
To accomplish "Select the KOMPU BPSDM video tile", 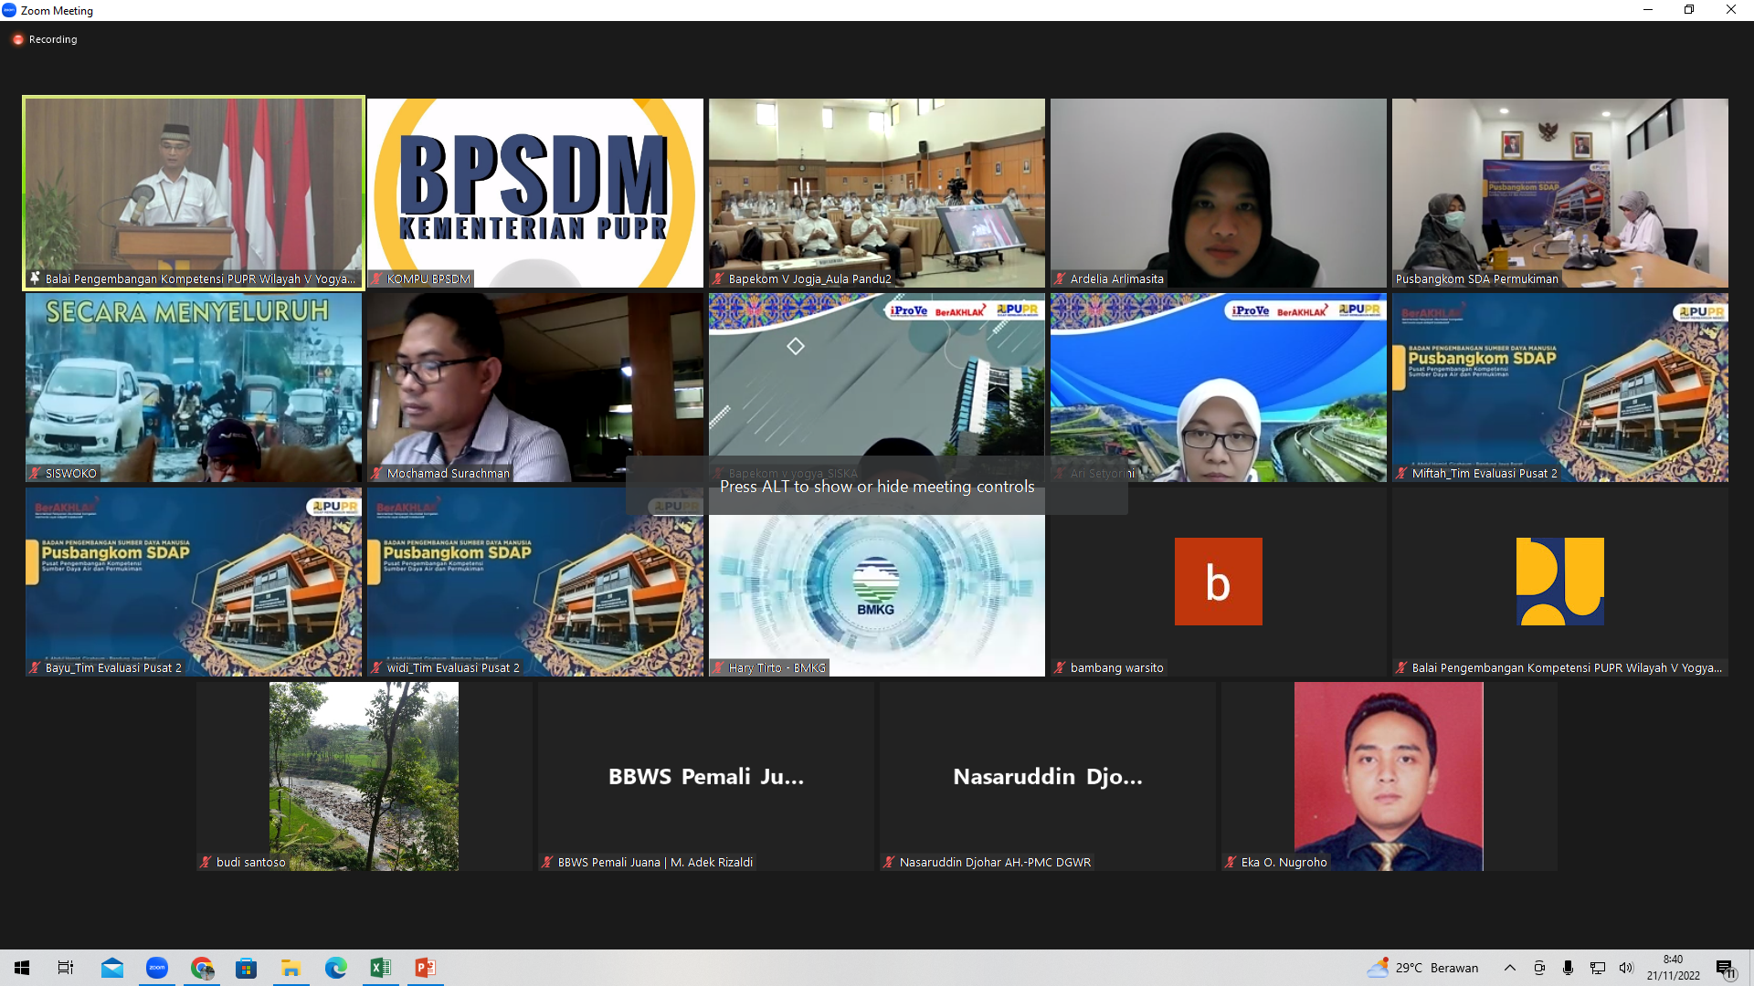I will click(535, 194).
